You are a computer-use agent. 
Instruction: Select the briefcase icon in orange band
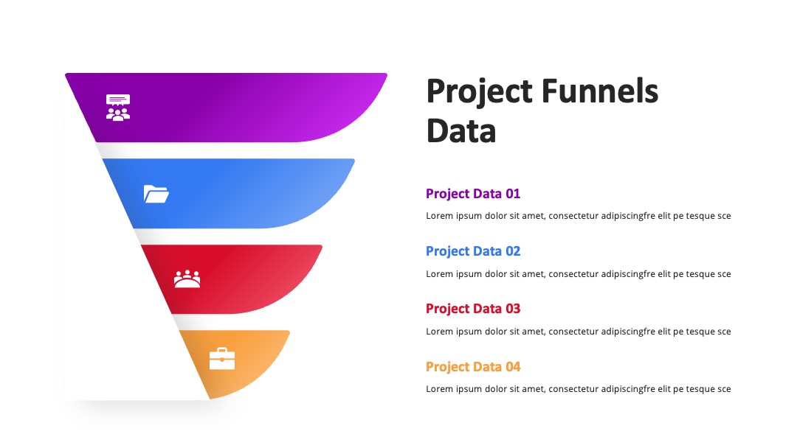tap(222, 359)
